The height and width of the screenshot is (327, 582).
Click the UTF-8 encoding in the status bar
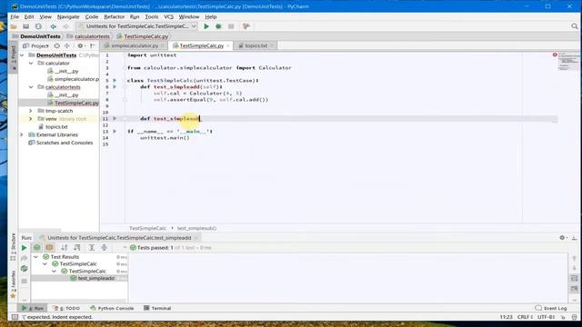tap(547, 317)
